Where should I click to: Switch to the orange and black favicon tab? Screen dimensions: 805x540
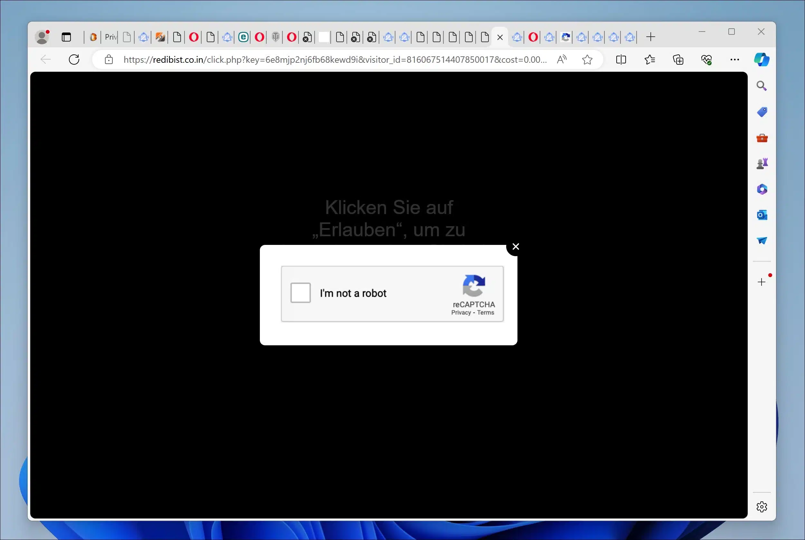160,37
